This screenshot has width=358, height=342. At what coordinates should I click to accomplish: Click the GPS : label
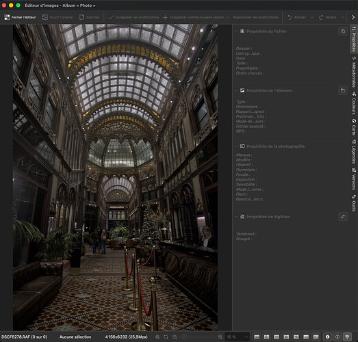(241, 131)
